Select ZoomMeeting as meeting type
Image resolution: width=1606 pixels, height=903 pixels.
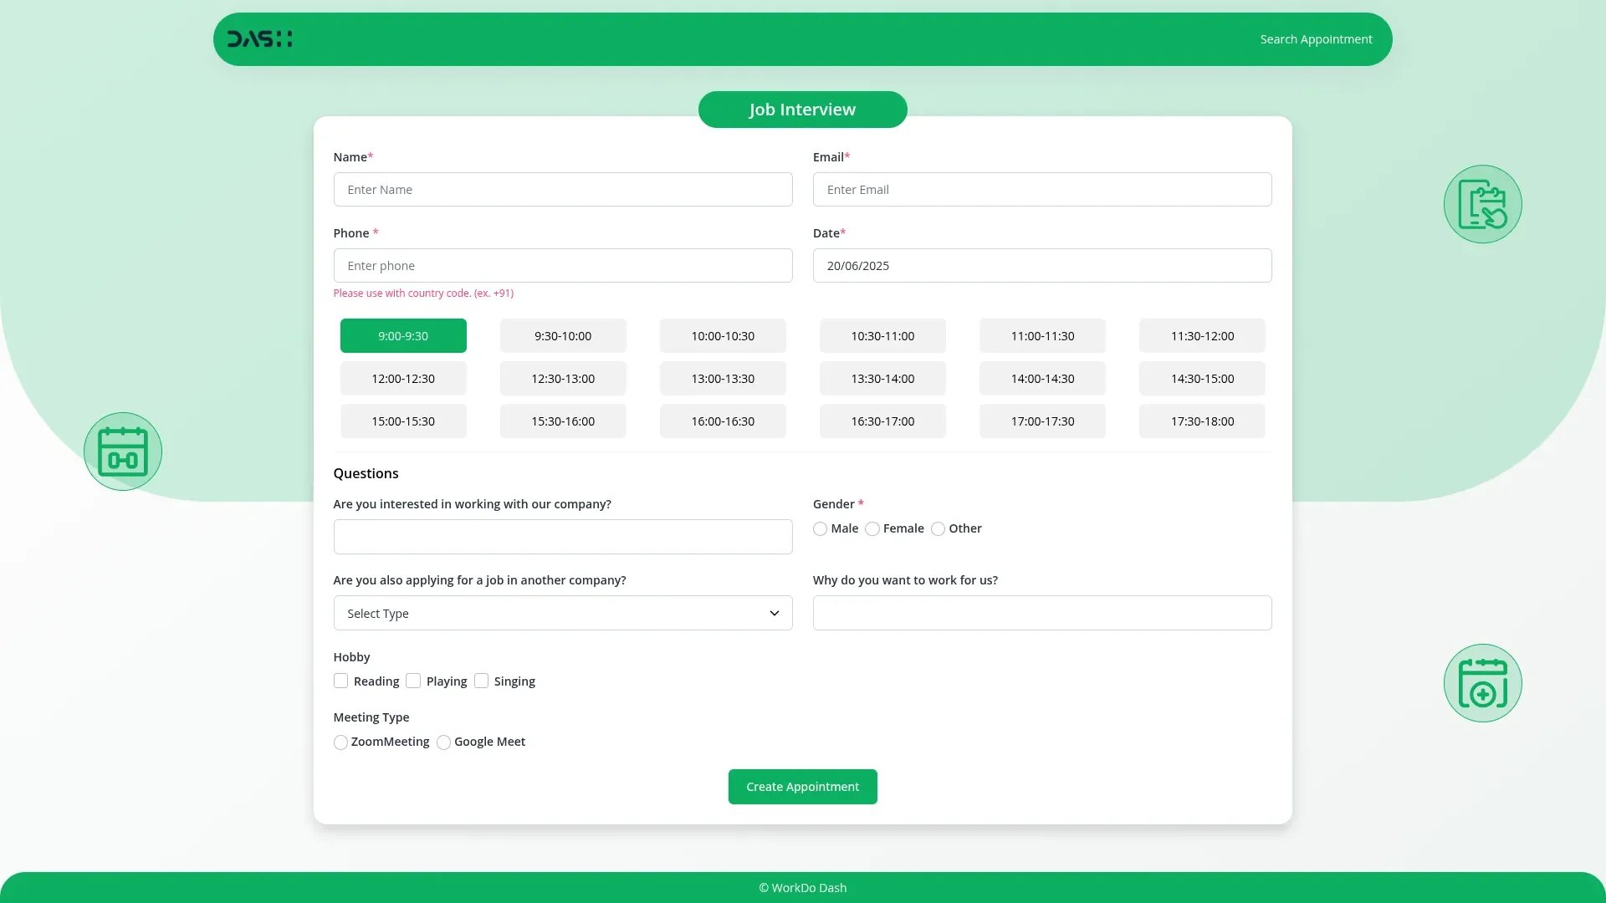point(340,742)
